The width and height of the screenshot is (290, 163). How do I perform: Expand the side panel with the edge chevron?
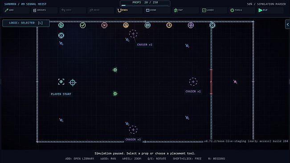[x=288, y=24]
